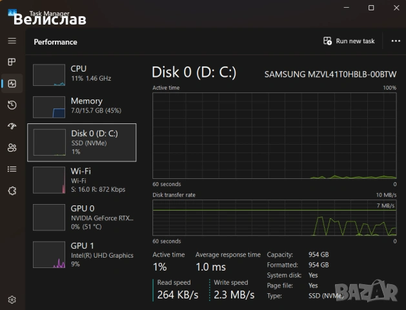The width and height of the screenshot is (406, 310).
Task: Click Run new task button
Action: pos(349,41)
